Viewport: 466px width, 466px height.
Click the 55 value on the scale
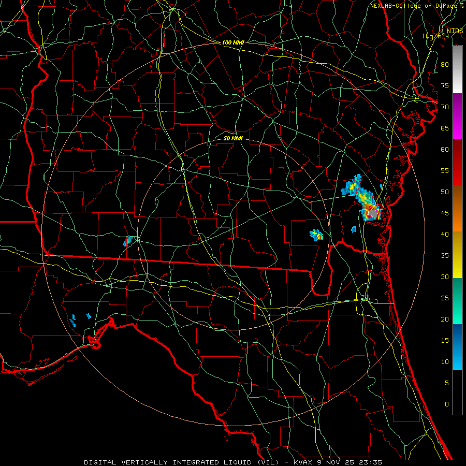445,170
